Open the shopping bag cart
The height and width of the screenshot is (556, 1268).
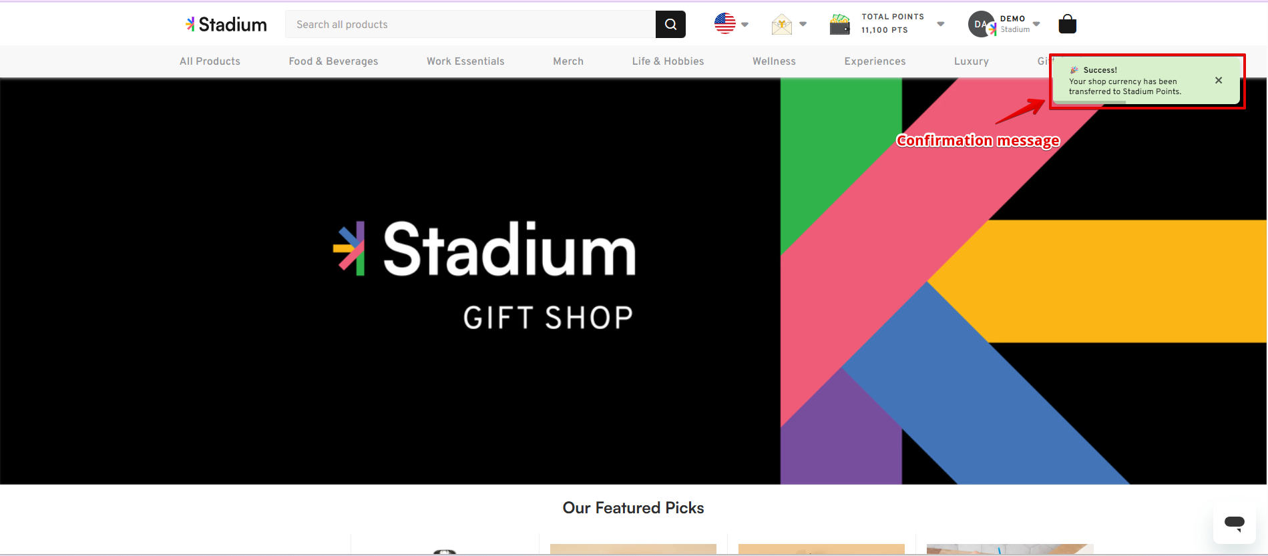[x=1067, y=25]
